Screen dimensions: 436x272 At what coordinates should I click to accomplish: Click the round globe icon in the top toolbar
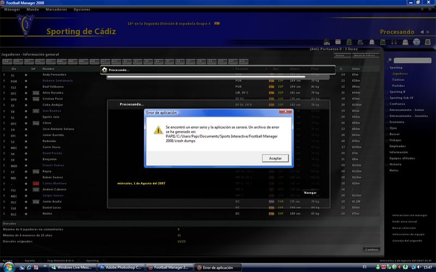(416, 42)
